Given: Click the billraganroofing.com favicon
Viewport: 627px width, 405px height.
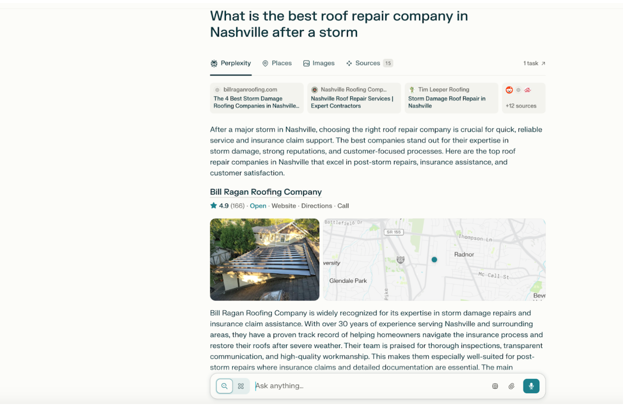Looking at the screenshot, I should coord(217,90).
